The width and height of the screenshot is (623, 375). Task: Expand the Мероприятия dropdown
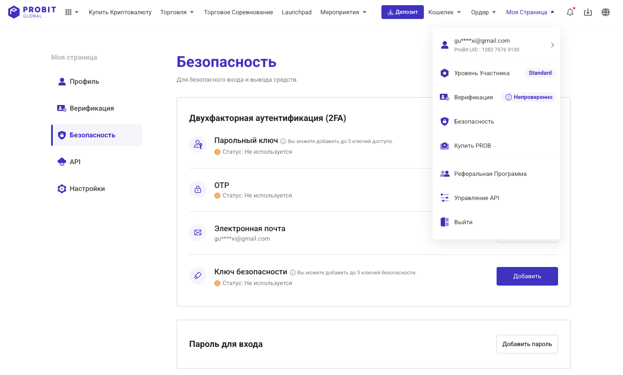pyautogui.click(x=343, y=12)
